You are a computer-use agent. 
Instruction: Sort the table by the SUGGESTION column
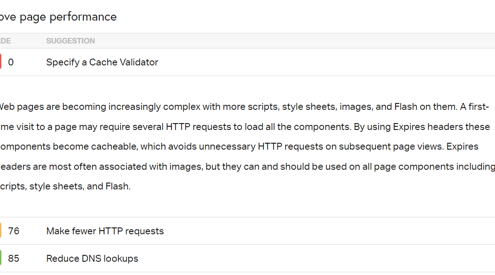(x=70, y=41)
